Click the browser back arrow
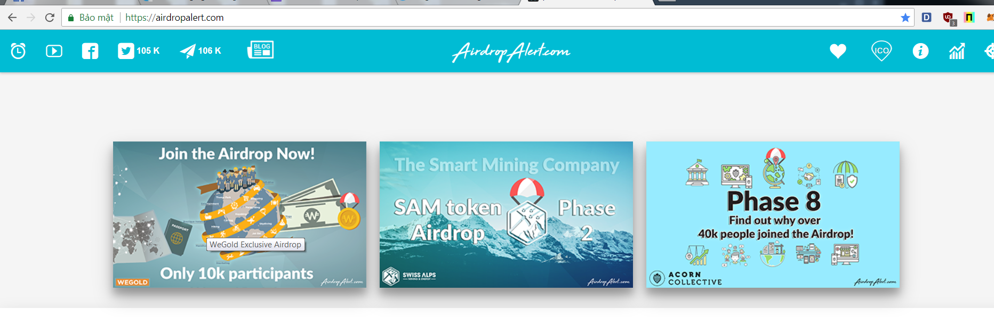This screenshot has height=317, width=994. [12, 18]
